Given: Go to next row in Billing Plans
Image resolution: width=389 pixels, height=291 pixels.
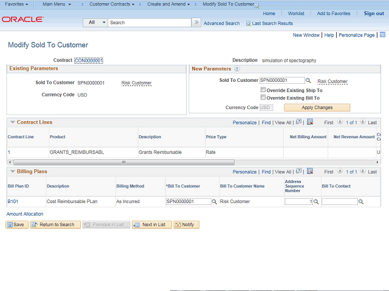Looking at the screenshot, I should [363, 171].
